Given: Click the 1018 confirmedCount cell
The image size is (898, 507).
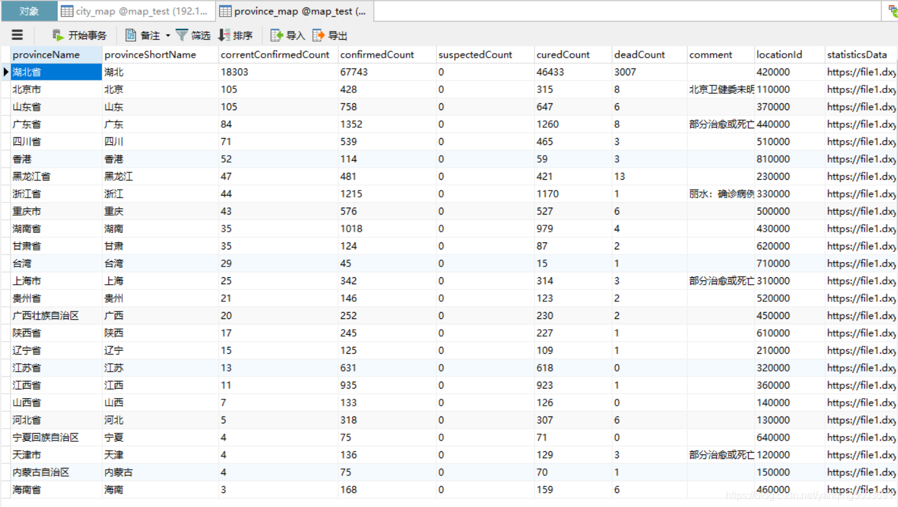Looking at the screenshot, I should 387,228.
